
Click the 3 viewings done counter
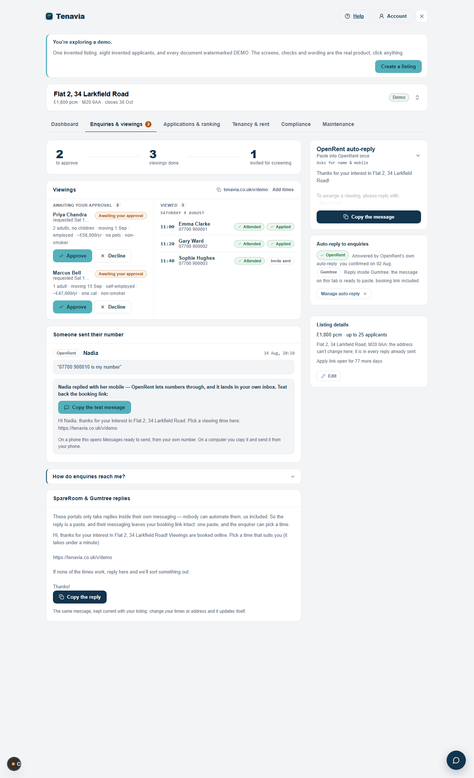tap(164, 157)
